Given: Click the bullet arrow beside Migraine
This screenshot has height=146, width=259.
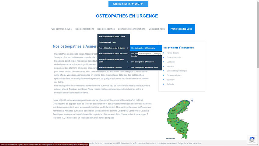Looking at the screenshot, I should click(164, 66).
